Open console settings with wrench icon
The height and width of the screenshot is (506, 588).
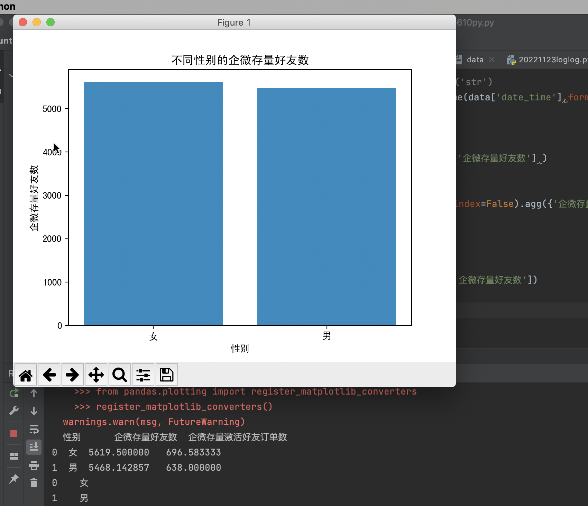click(14, 410)
